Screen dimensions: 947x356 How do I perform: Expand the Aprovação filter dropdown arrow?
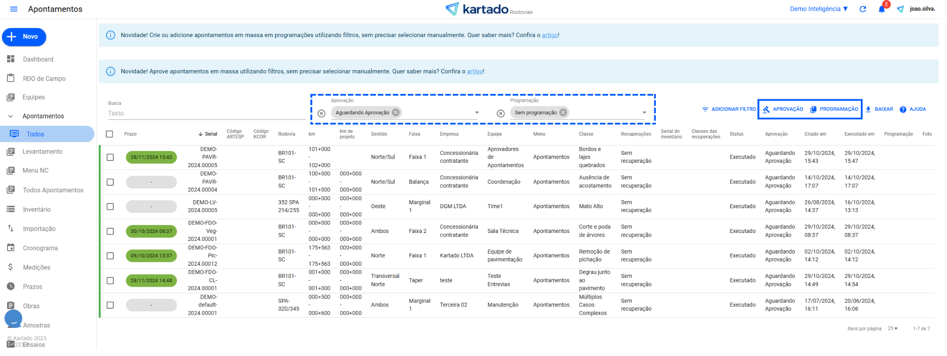click(477, 113)
